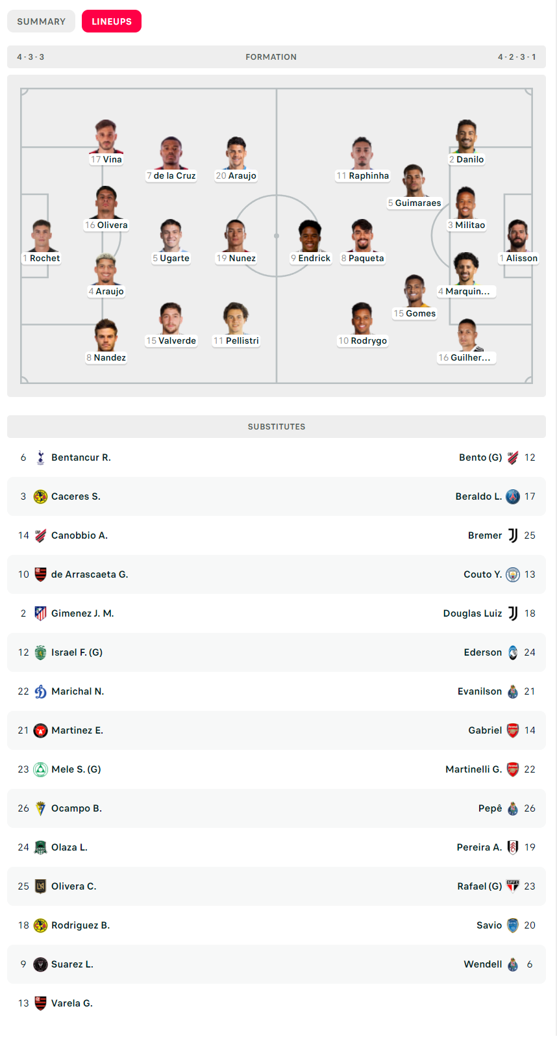Click the Raphinha name label
This screenshot has height=1039, width=557.
click(362, 175)
